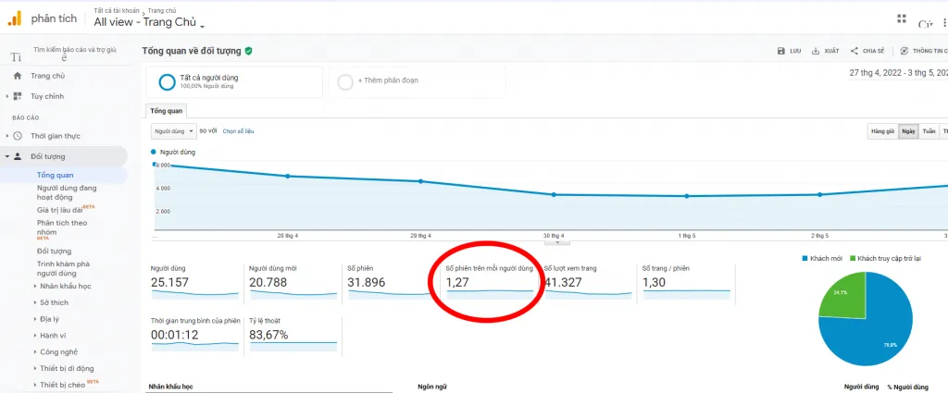Open the three-dot more options menu
This screenshot has width=948, height=393.
tap(944, 22)
